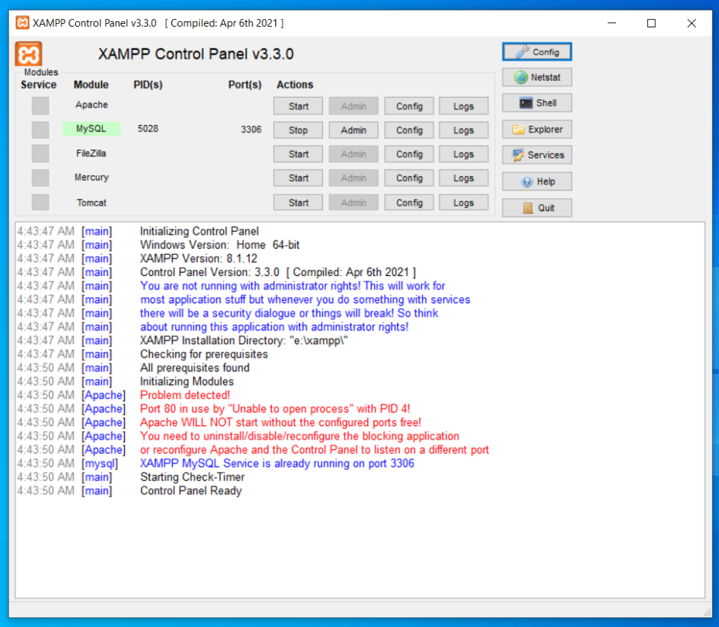The width and height of the screenshot is (719, 627).
Task: Start the Mercury module
Action: 298,178
